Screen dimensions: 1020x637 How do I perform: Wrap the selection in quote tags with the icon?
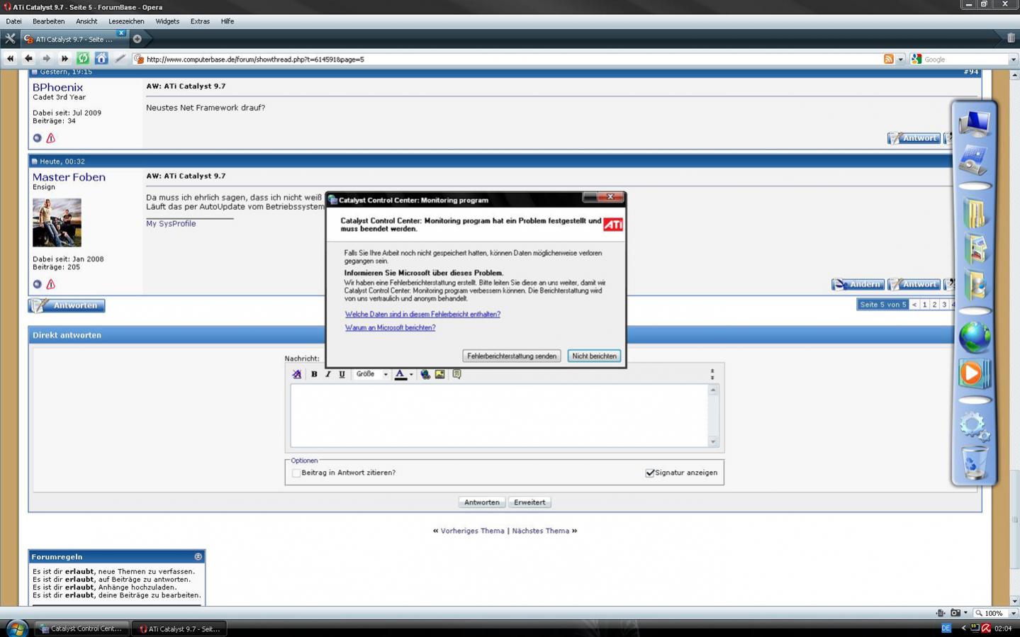point(456,374)
